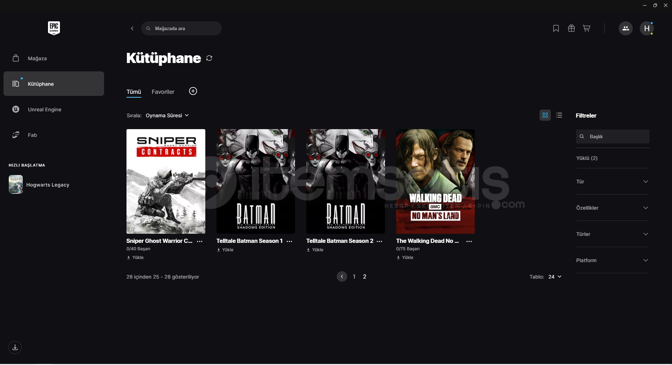Viewport: 672px width, 365px height.
Task: Expand the Özellikler filter
Action: [x=612, y=208]
